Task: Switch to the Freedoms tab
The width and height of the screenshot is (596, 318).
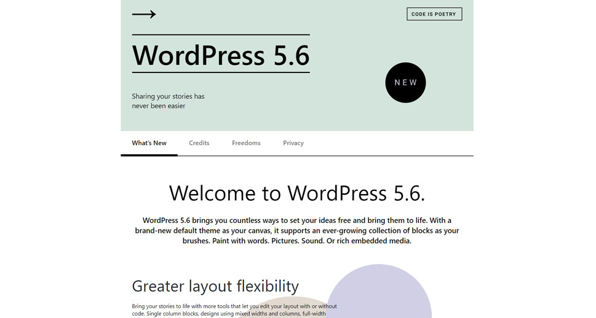Action: [246, 143]
